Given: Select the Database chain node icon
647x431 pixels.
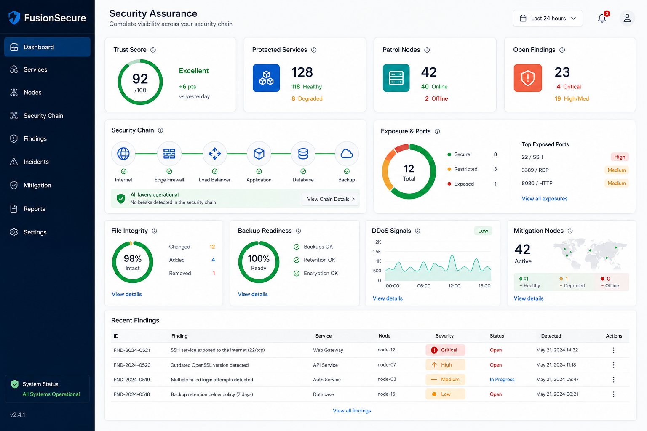Looking at the screenshot, I should 303,154.
